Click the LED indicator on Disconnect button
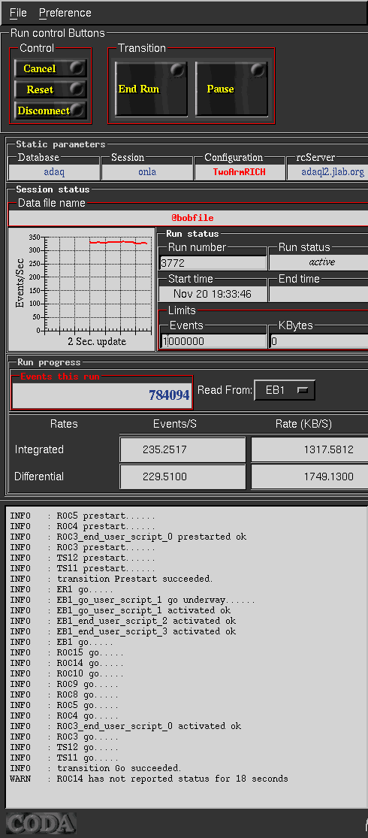This screenshot has height=838, width=368. click(77, 110)
